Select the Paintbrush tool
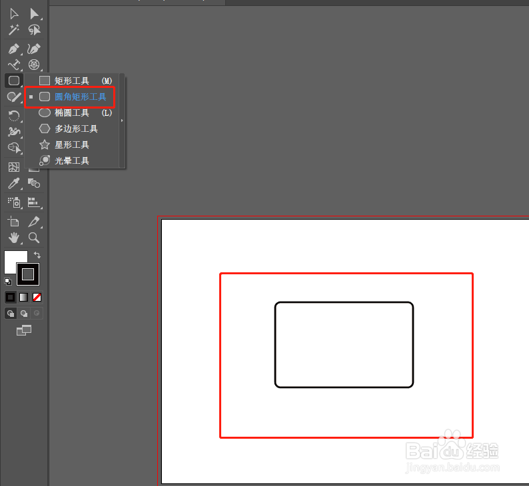The height and width of the screenshot is (486, 529). click(x=14, y=97)
